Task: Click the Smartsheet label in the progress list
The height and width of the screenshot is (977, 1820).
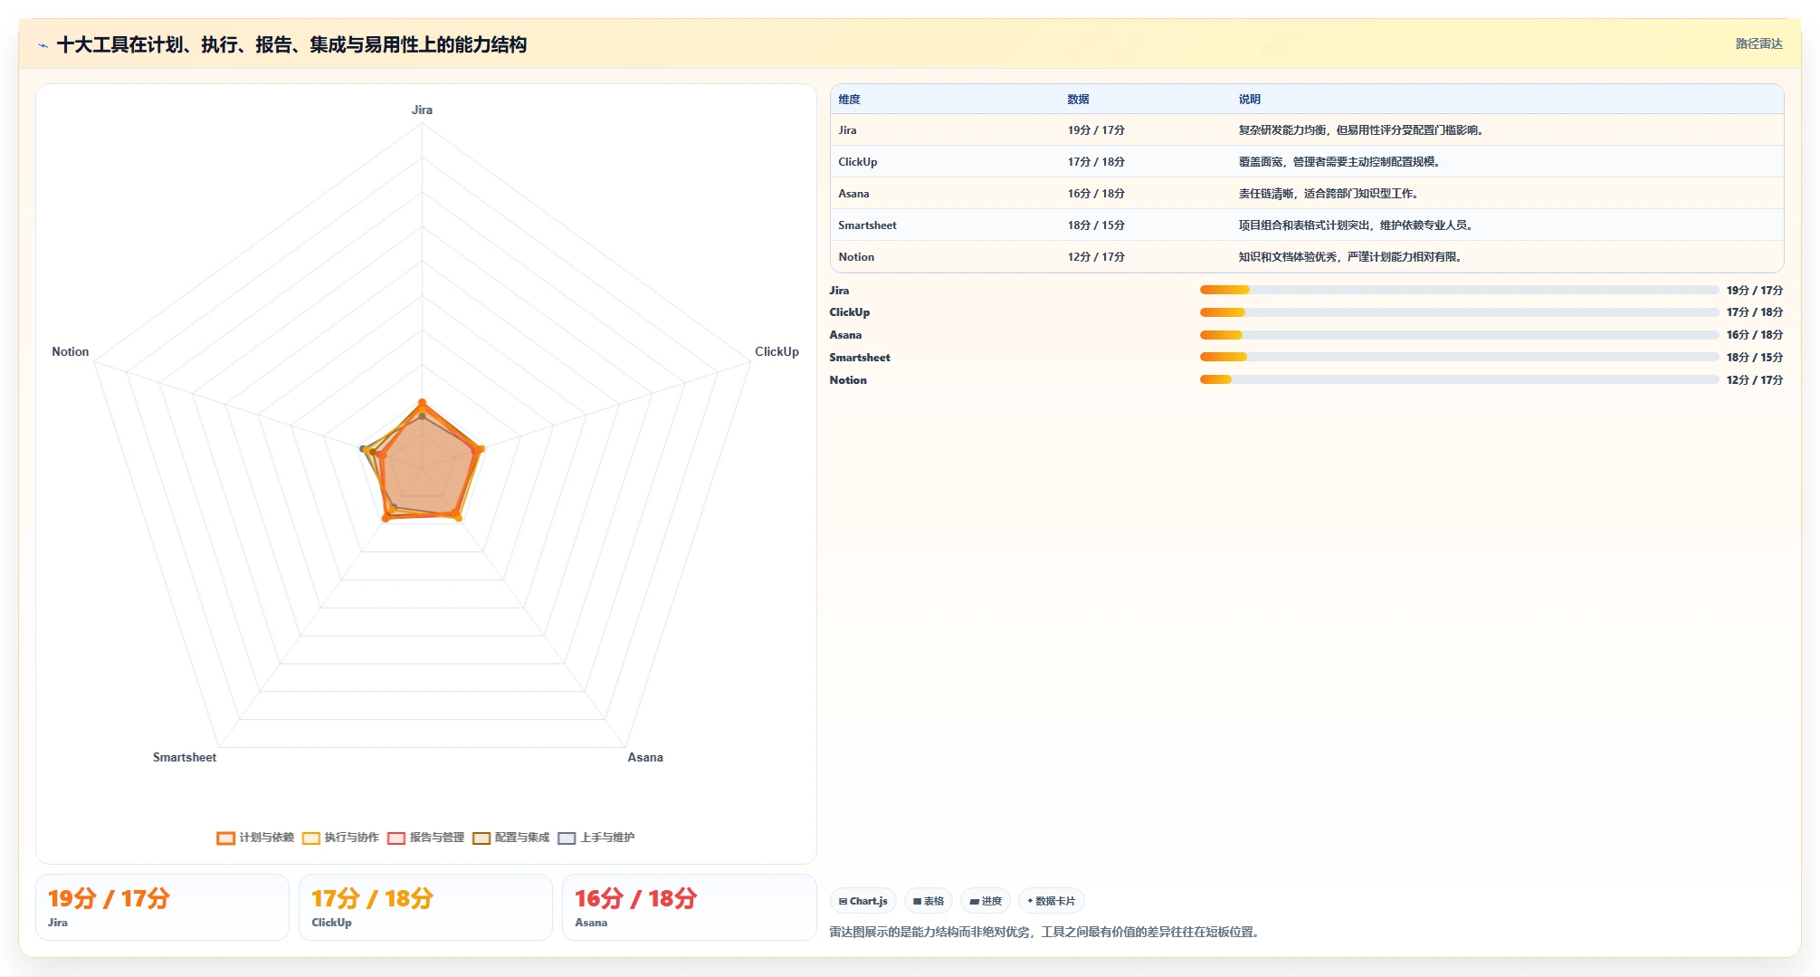Action: pyautogui.click(x=860, y=357)
